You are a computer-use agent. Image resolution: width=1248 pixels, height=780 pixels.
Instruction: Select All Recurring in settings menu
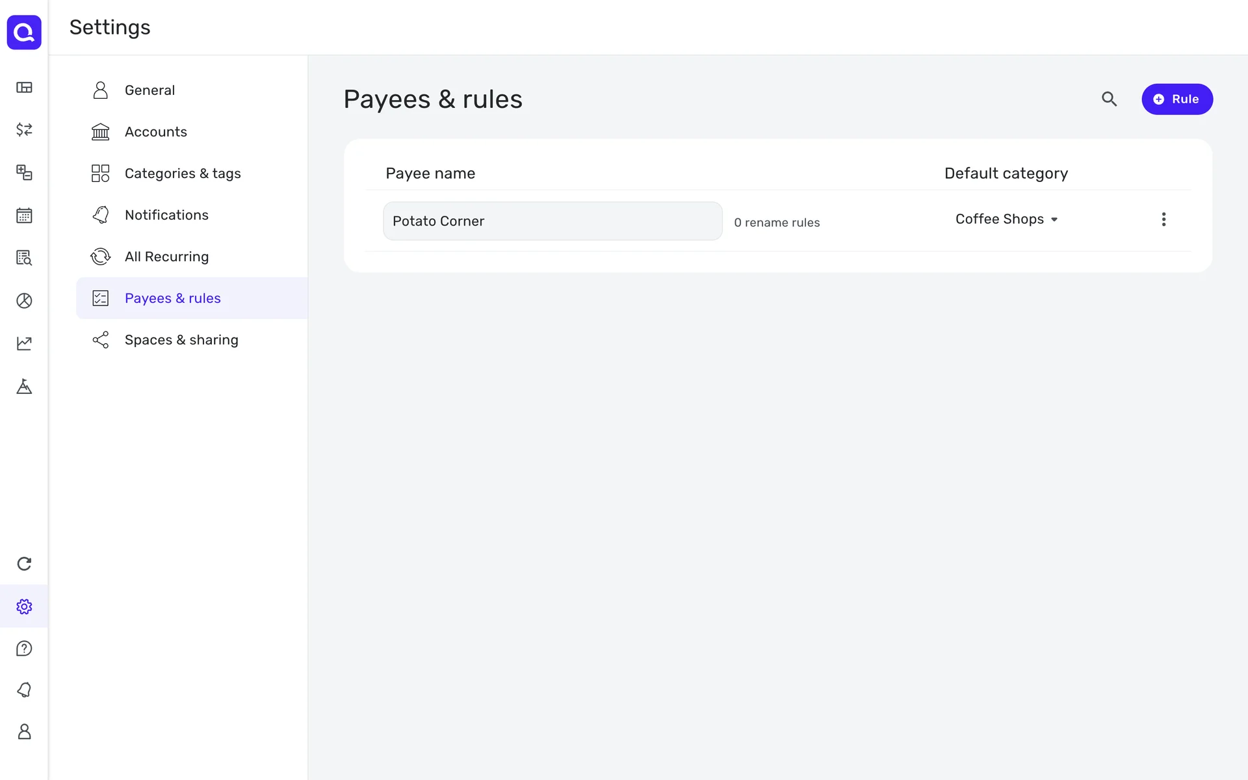(166, 257)
